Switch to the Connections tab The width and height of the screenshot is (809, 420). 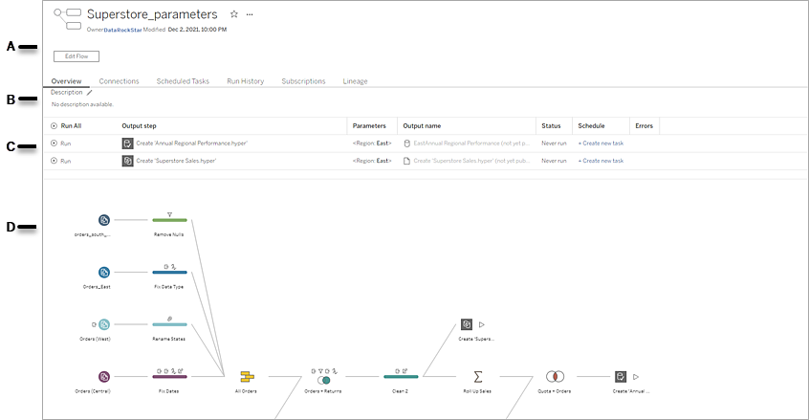(x=120, y=81)
